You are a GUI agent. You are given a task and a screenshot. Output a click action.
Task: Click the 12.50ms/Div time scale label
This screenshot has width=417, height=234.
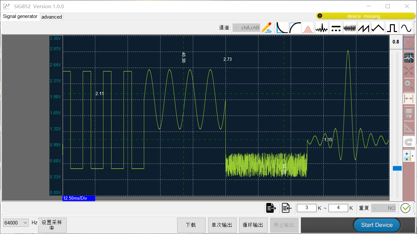[79, 198]
